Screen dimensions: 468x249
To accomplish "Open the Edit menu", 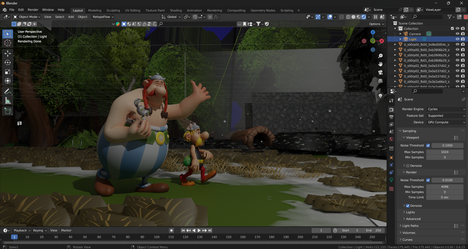I will tap(21, 10).
